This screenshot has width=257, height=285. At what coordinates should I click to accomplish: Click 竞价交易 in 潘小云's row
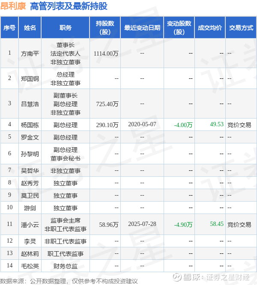pyautogui.click(x=239, y=225)
